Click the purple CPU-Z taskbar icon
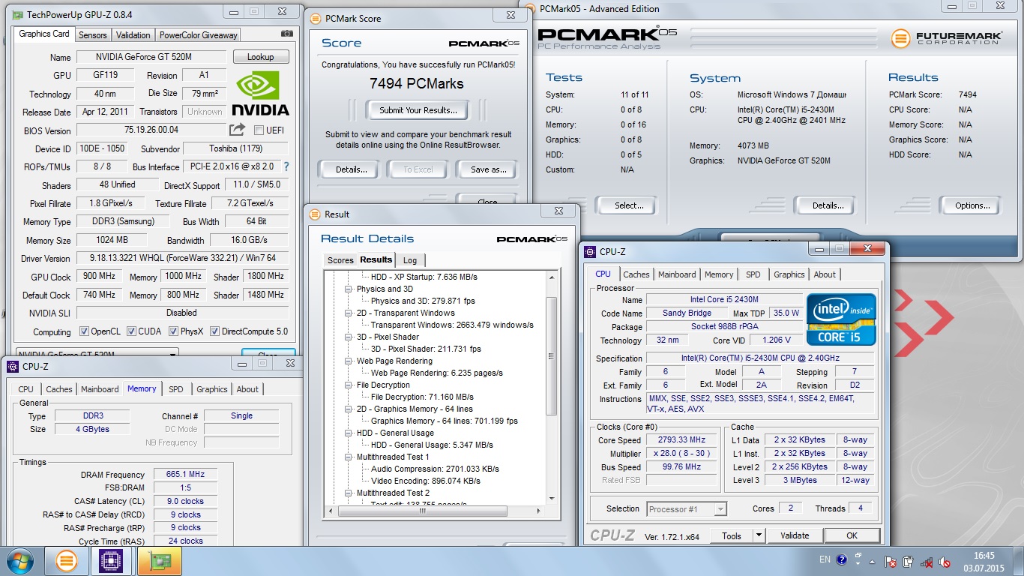 (x=112, y=561)
